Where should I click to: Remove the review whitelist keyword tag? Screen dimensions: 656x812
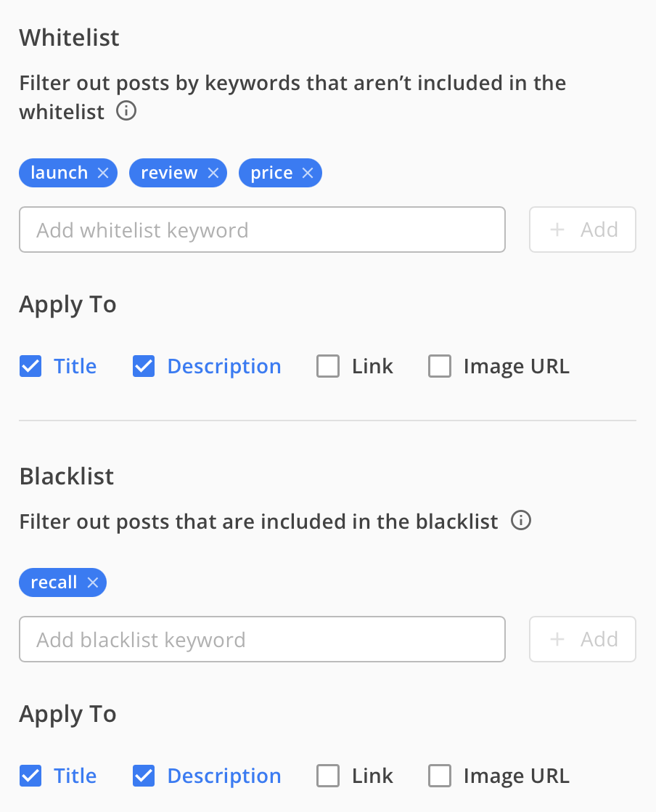(x=213, y=173)
